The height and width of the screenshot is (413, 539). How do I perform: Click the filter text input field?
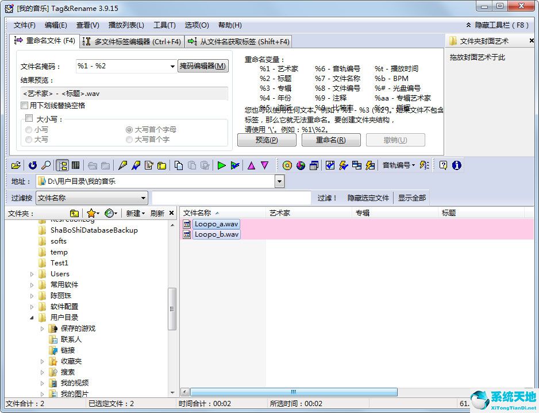coord(232,198)
